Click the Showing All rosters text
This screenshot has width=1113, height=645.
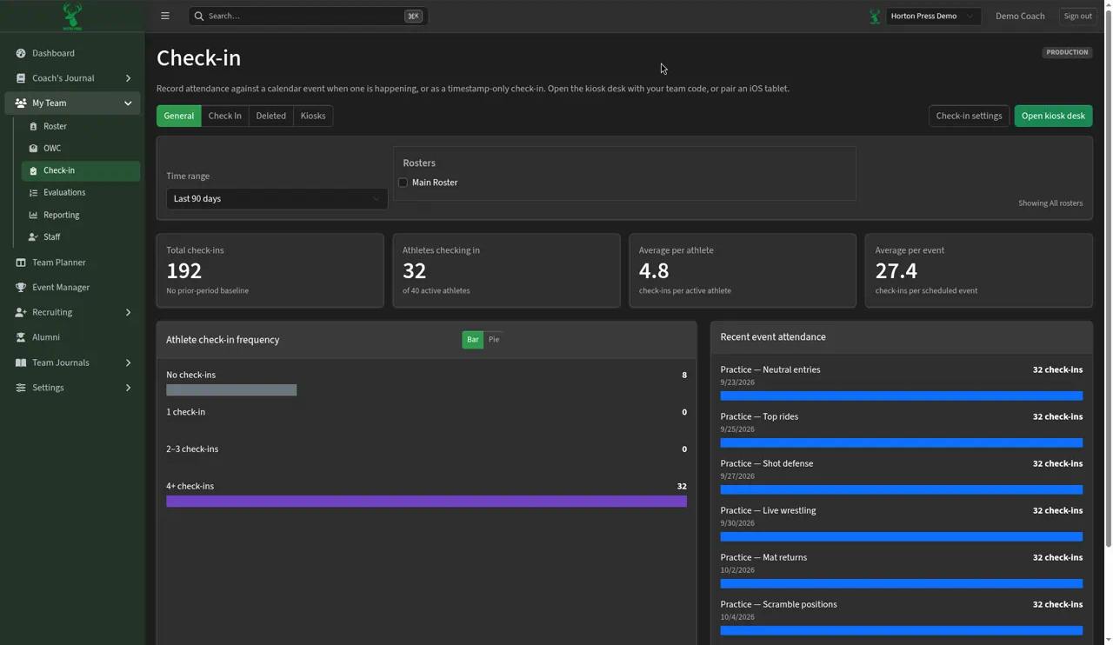coord(1050,203)
